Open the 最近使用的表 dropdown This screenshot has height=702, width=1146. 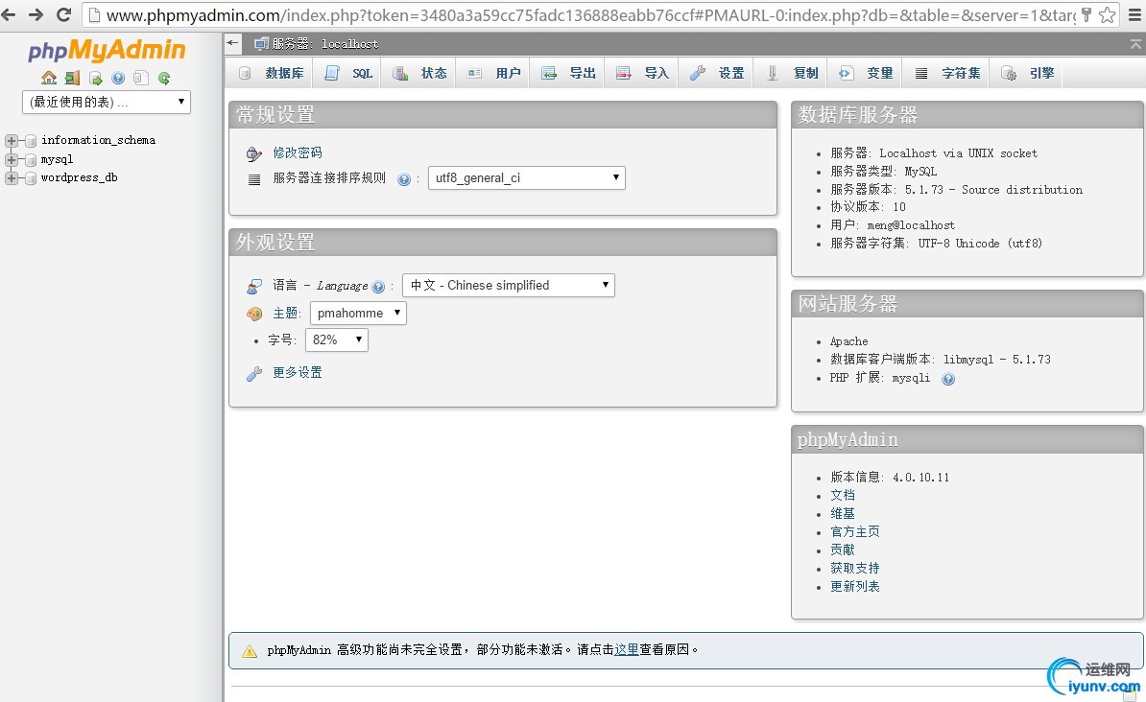tap(107, 102)
